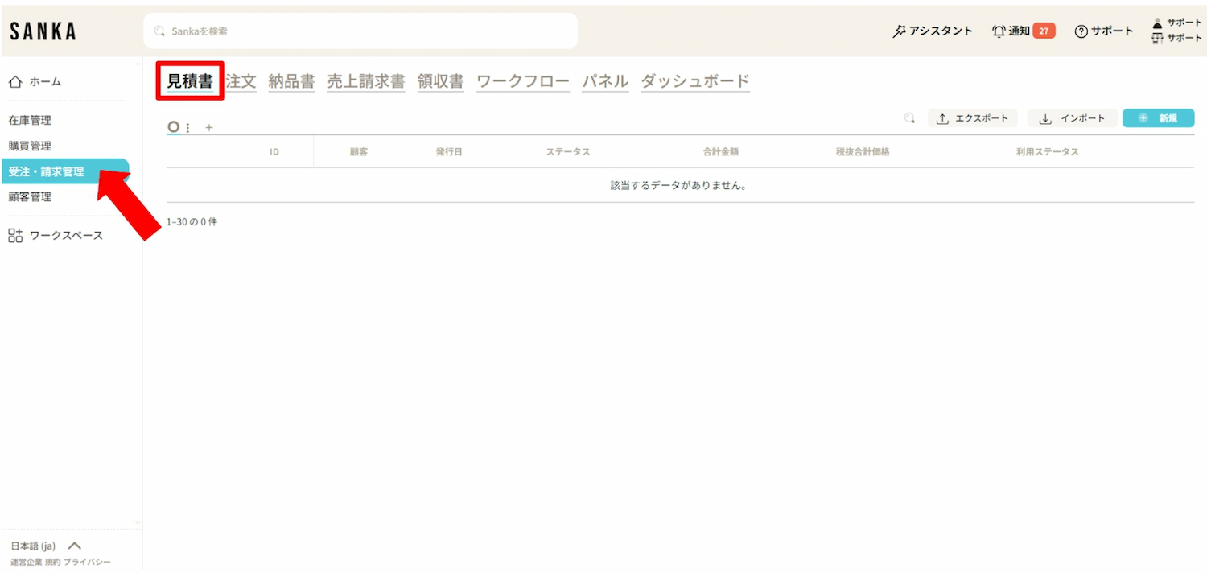Open the view options three-dot menu
This screenshot has width=1207, height=573.
[187, 128]
